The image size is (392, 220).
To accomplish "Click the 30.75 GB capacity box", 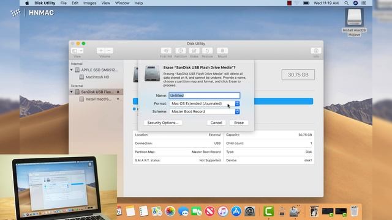I will 298,75.
